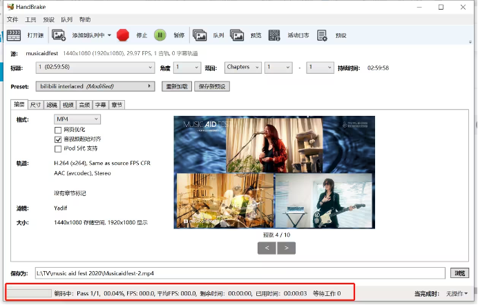Click the Add to Queue icon
This screenshot has height=305, width=478.
pos(59,35)
